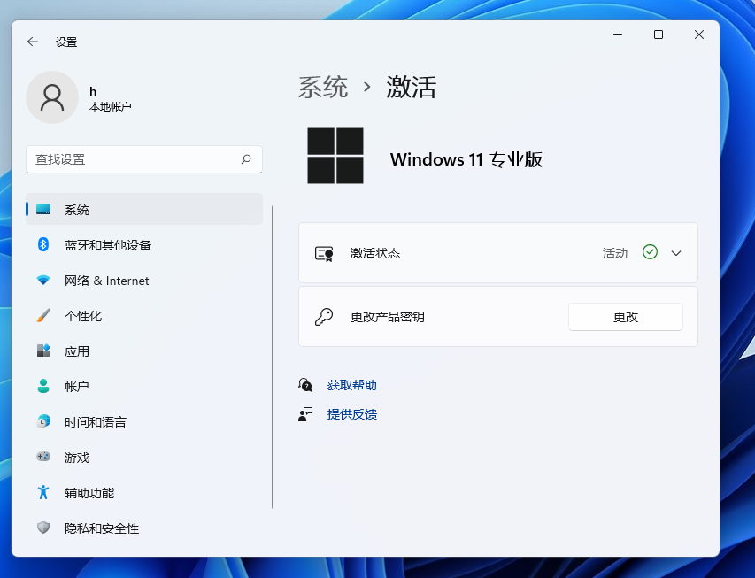This screenshot has width=755, height=578.
Task: Click the 应用 apps icon
Action: 43,351
